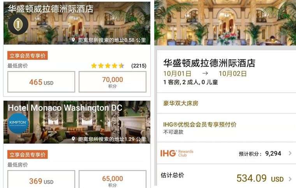
Task: Click the star rating of the InterContinental hotel
Action: tap(107, 66)
